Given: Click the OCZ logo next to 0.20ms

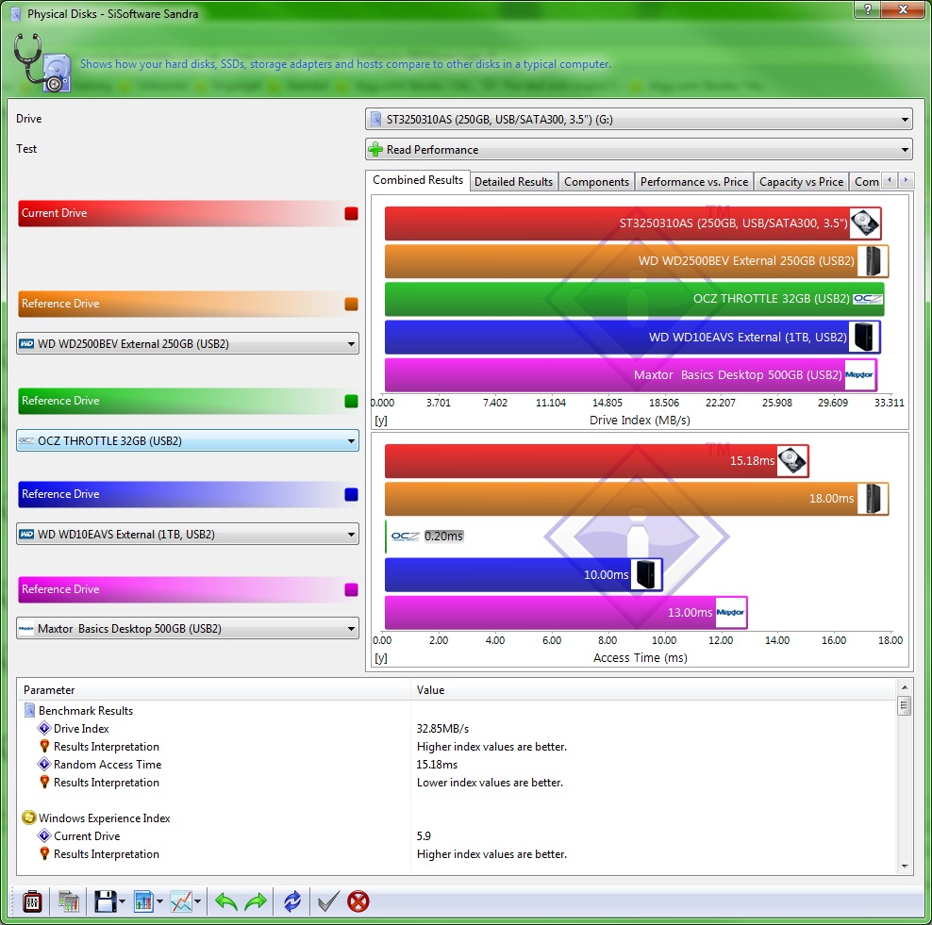Looking at the screenshot, I should coord(406,536).
